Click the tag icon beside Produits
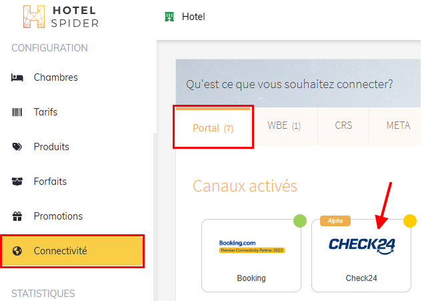This screenshot has height=301, width=422. tap(17, 147)
